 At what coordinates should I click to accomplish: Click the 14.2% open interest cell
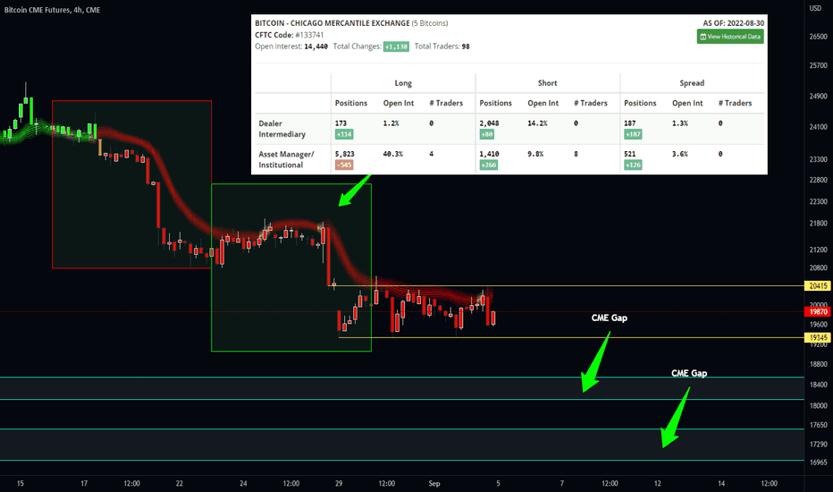pyautogui.click(x=537, y=123)
